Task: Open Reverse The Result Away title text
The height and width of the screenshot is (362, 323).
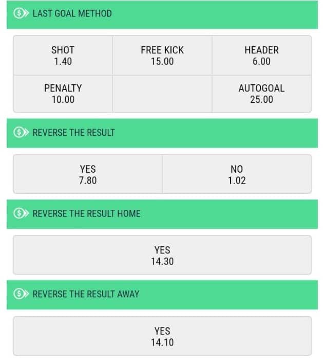Action: coord(86,294)
